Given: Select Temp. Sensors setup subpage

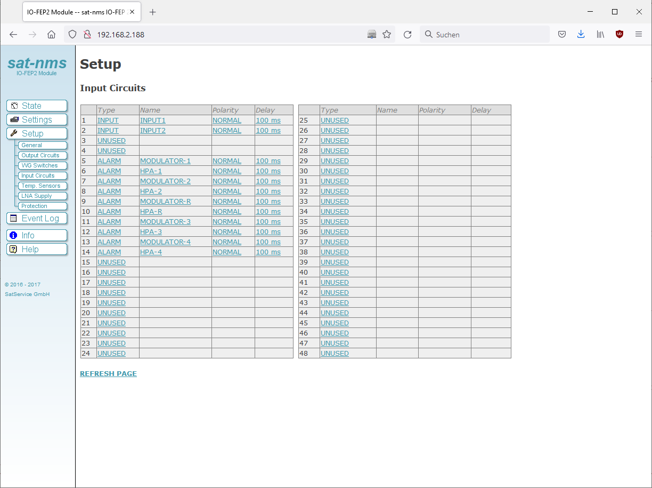Looking at the screenshot, I should [40, 186].
